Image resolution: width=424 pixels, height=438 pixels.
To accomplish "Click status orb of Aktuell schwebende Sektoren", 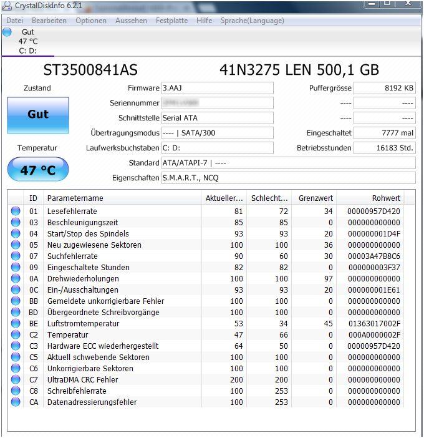I will click(16, 357).
